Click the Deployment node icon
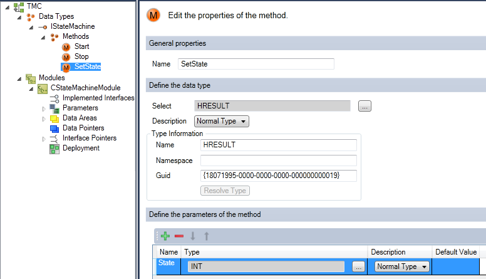This screenshot has width=486, height=279. coord(54,149)
